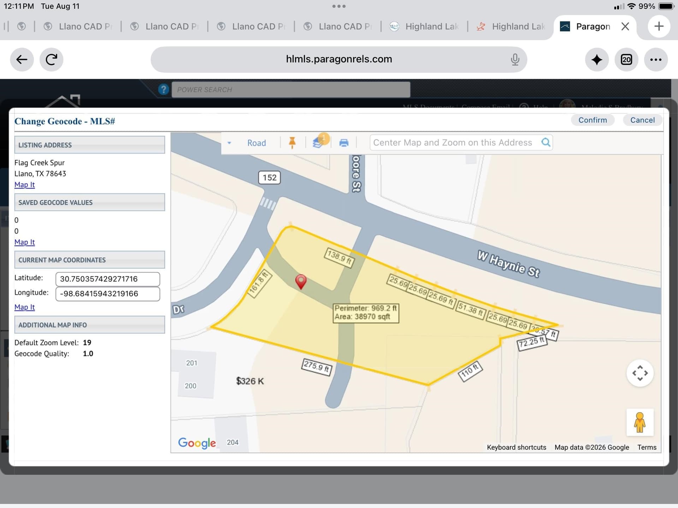The image size is (678, 508).
Task: Open Keyboard shortcuts on the map
Action: [x=516, y=447]
